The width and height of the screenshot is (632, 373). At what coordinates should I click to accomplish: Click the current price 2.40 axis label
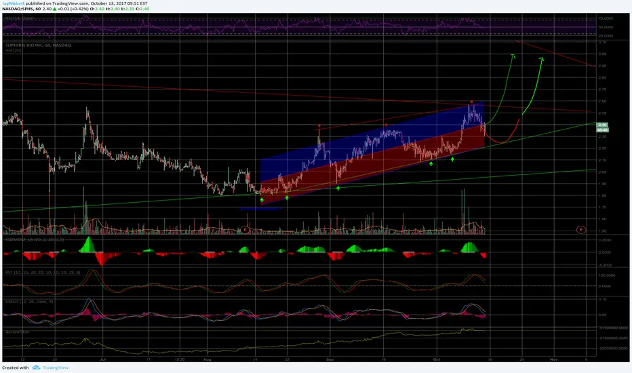tap(603, 125)
